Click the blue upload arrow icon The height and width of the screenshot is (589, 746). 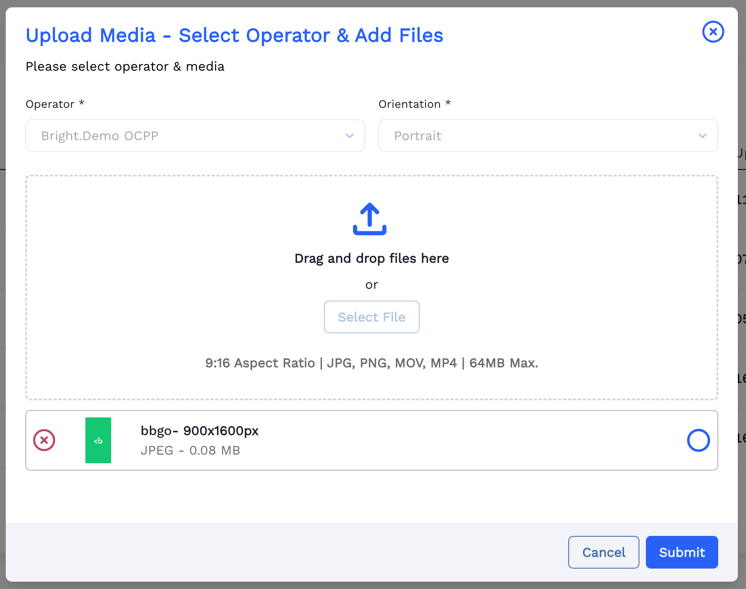tap(369, 219)
